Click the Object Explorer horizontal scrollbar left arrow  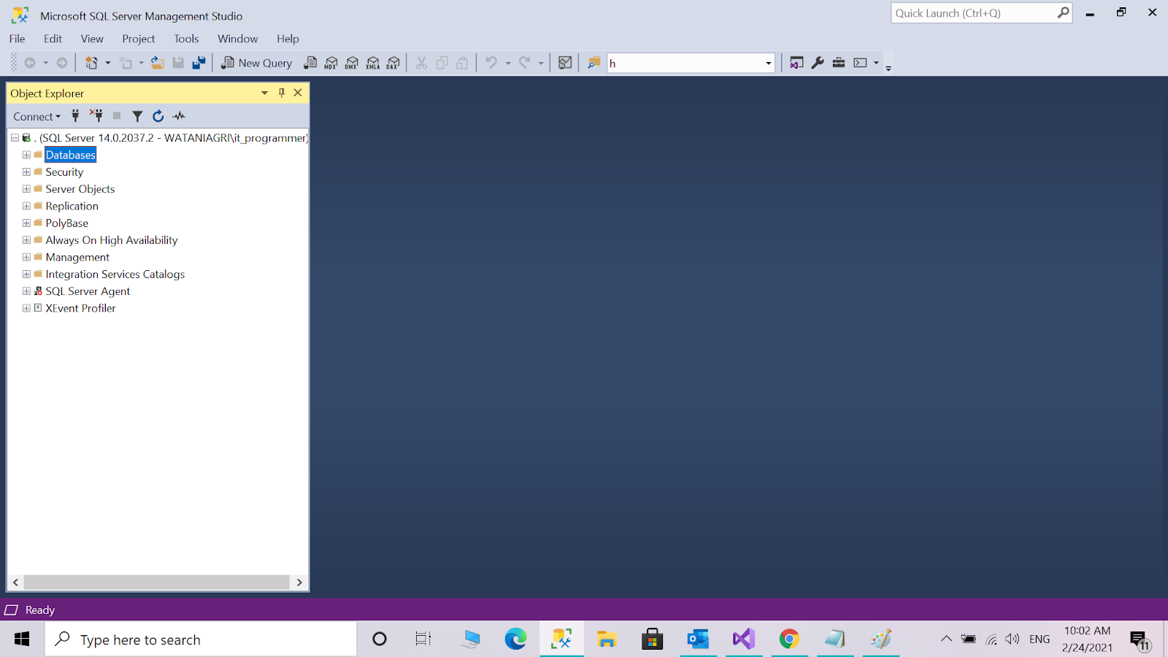(x=16, y=583)
